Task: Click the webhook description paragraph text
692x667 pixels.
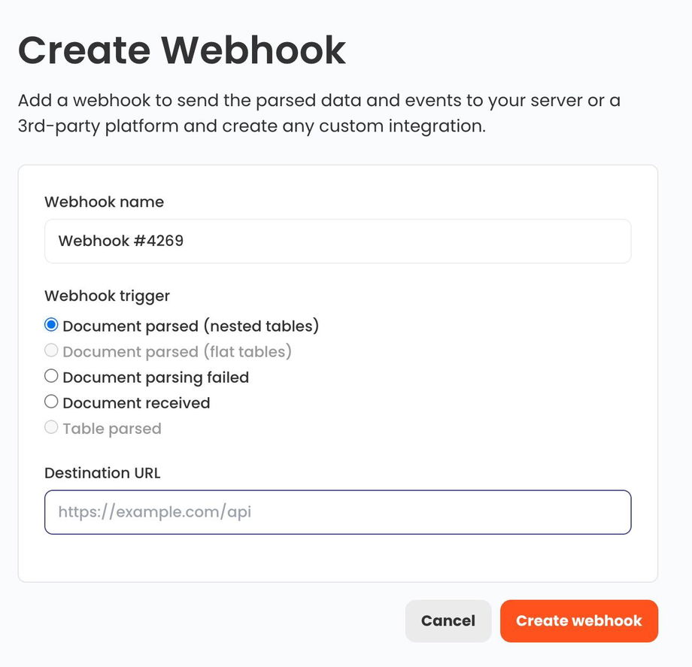Action: 319,113
